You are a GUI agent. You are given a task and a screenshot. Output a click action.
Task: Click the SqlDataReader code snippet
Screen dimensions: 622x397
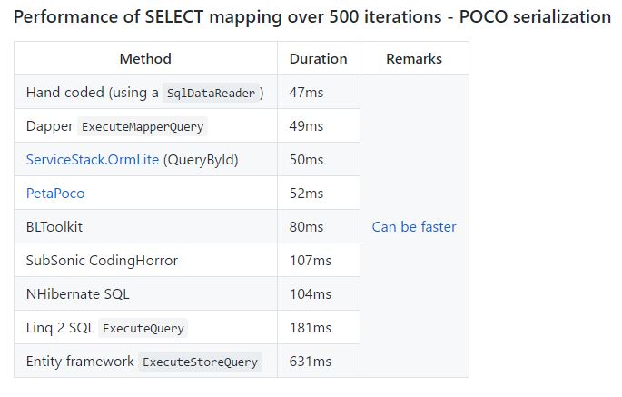pyautogui.click(x=213, y=93)
